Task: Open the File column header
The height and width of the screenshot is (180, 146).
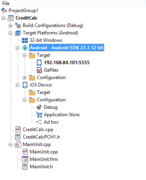Action: click(x=6, y=4)
